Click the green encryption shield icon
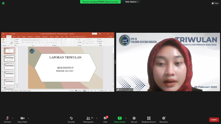This screenshot has width=221, height=124. click(x=3, y=3)
